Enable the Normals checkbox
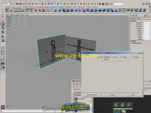The image size is (151, 113). [103, 59]
